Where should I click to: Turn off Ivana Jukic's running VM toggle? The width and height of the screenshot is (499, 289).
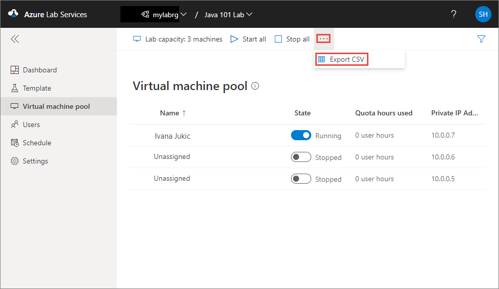[x=301, y=135]
